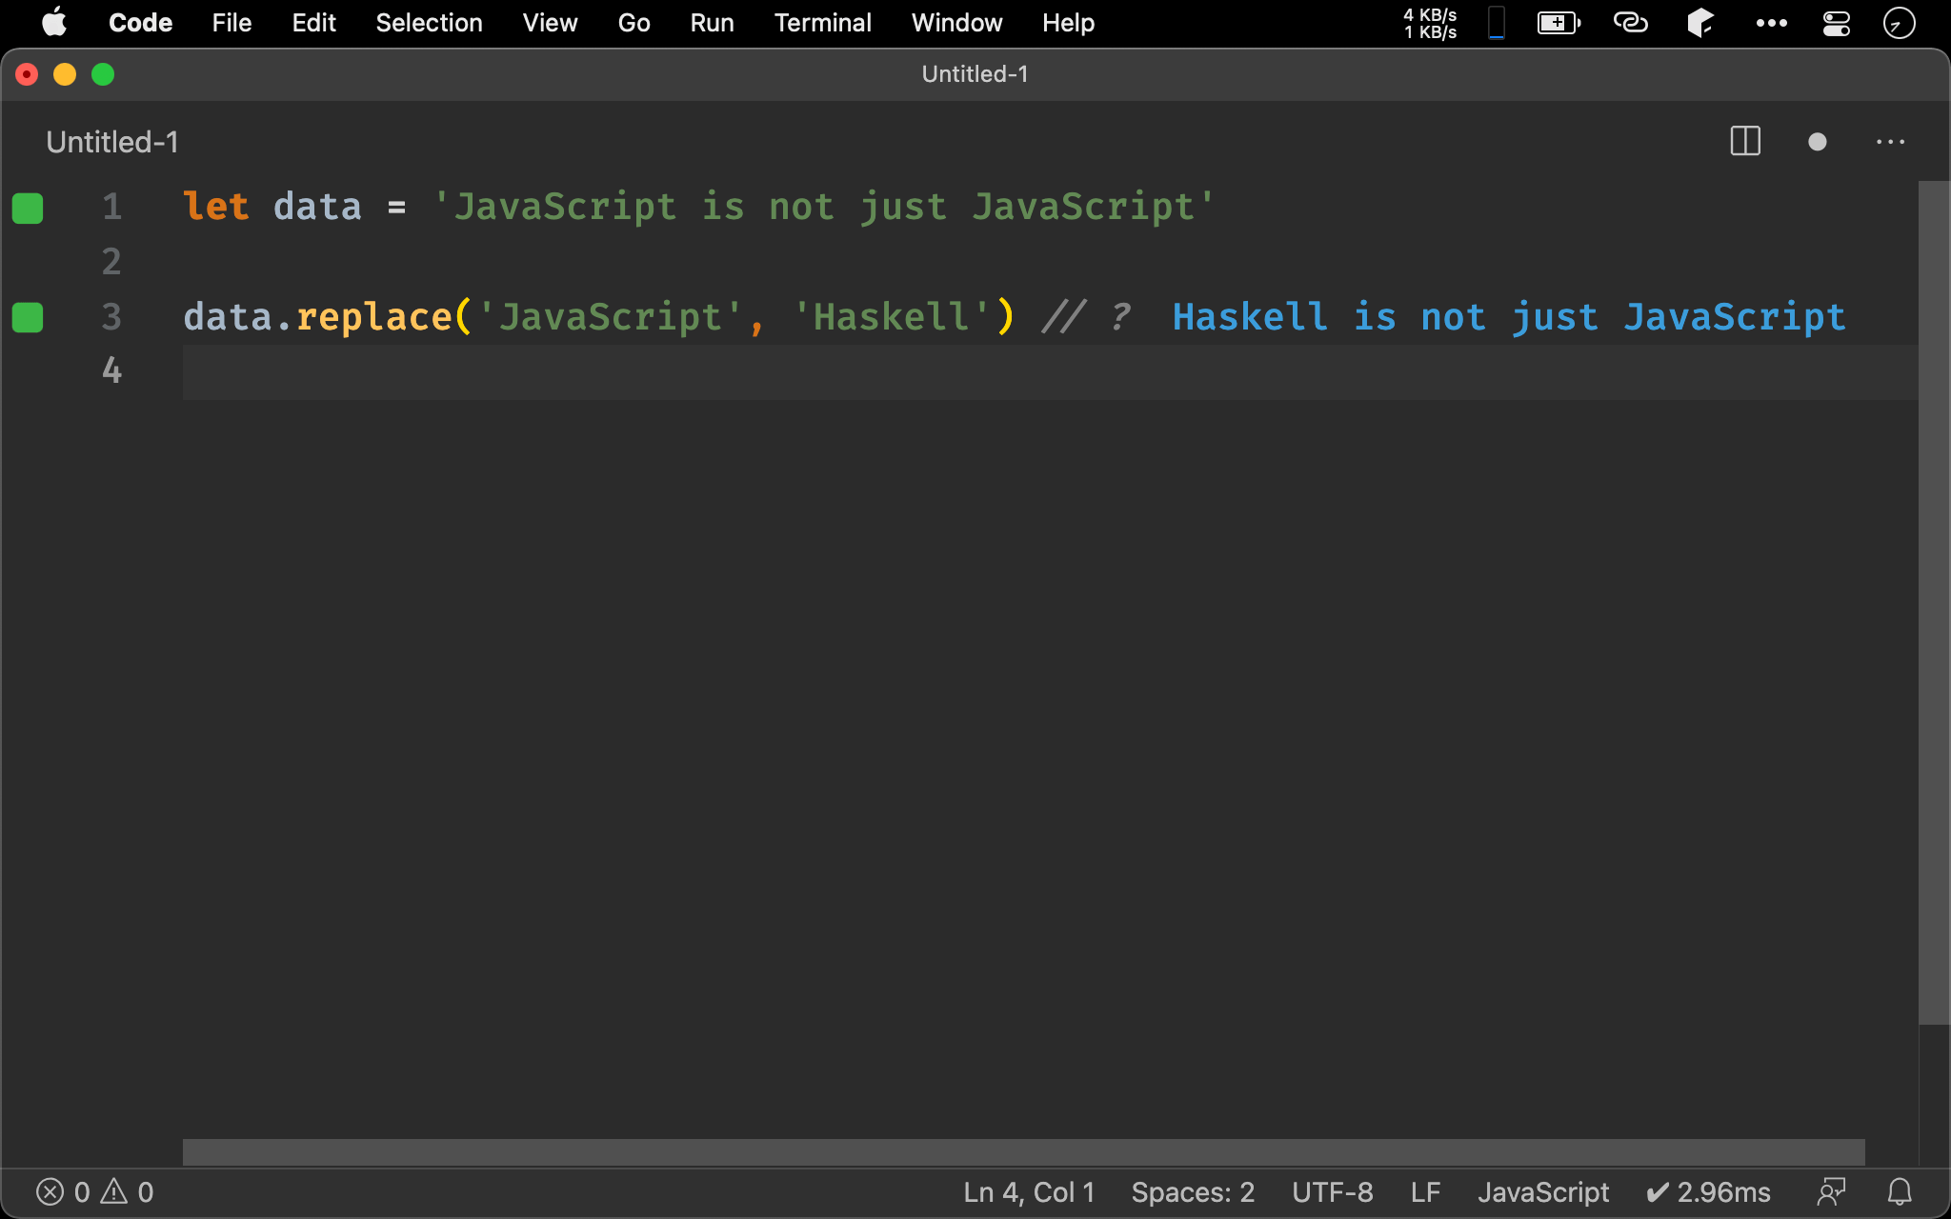Click the green coverage marker on line 3
Viewport: 1951px width, 1219px height.
(x=28, y=317)
